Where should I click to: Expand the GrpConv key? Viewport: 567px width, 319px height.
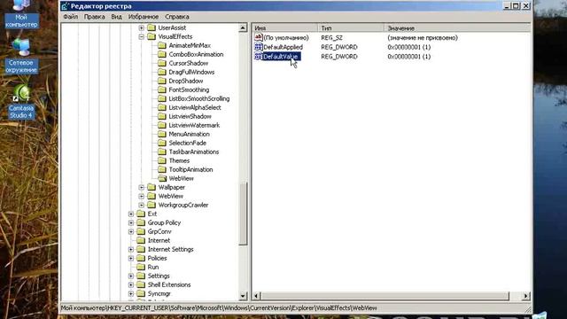131,232
